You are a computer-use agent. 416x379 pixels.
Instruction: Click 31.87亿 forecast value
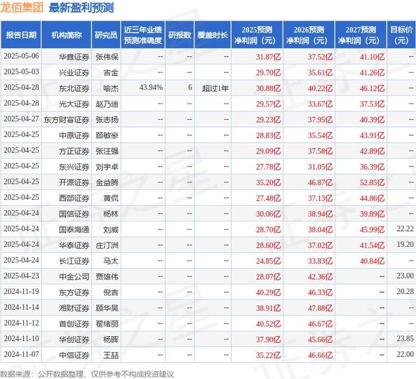click(x=268, y=57)
